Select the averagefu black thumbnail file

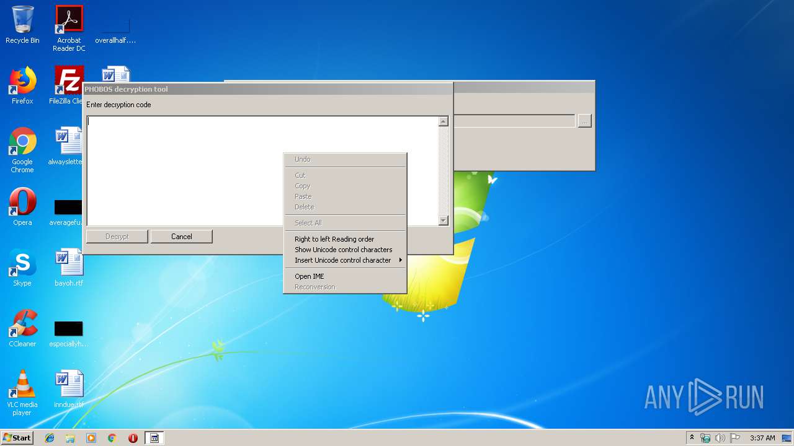coord(68,212)
